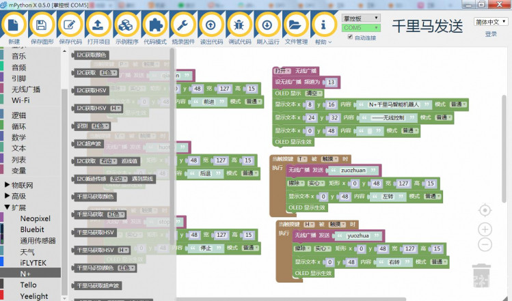The image size is (512, 301).
Task: Click the I2C超声波 block
Action: coord(87,144)
